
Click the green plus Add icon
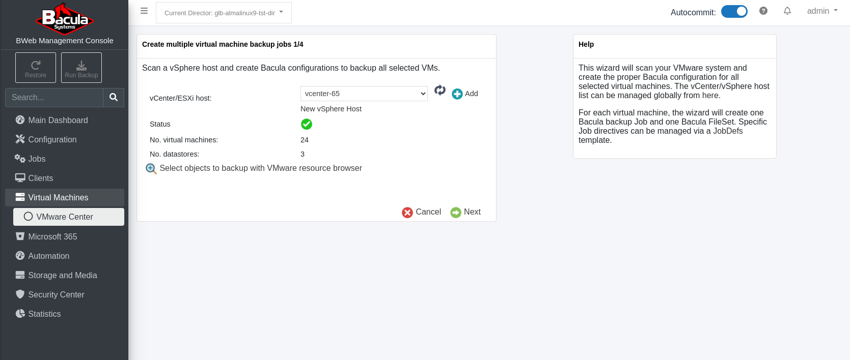pos(457,94)
